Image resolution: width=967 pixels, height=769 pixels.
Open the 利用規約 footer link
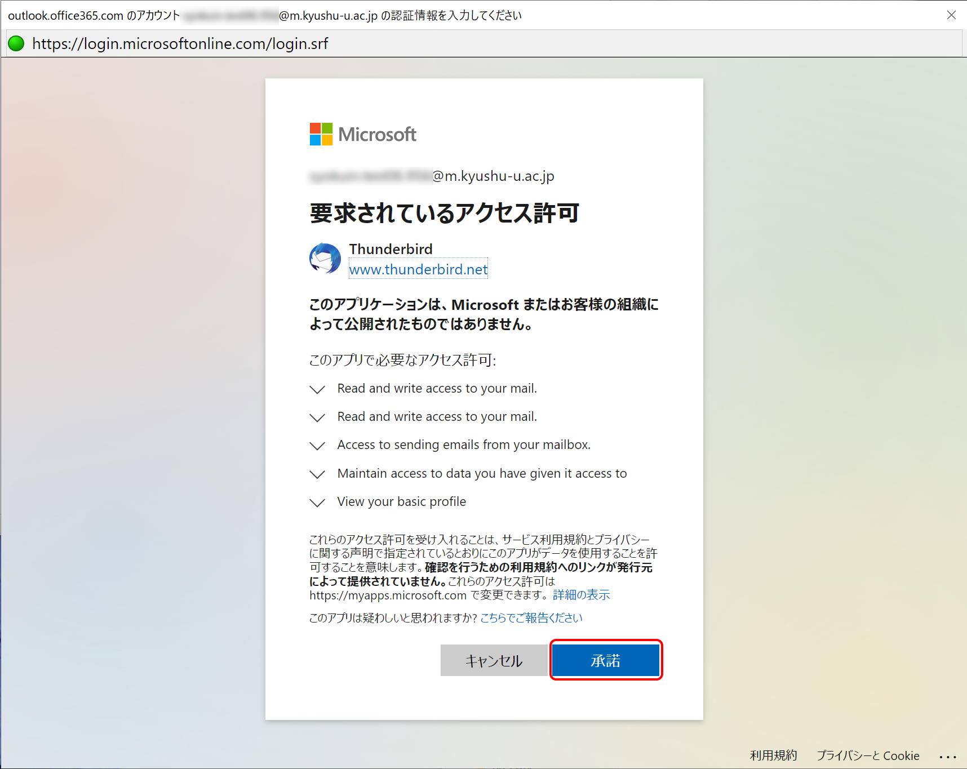[773, 755]
